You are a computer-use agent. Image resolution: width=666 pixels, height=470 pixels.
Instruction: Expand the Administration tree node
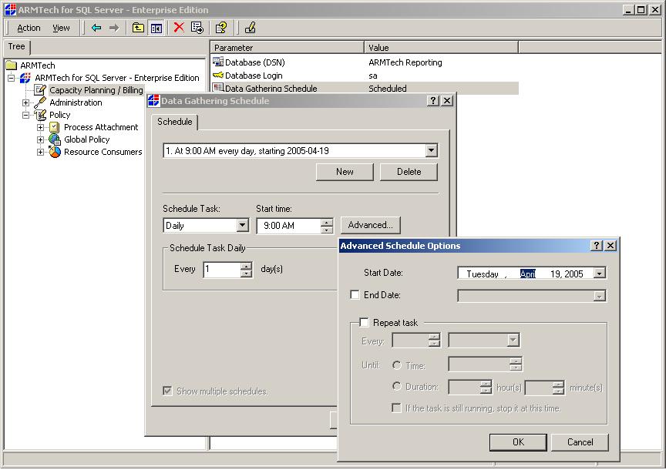(x=26, y=102)
